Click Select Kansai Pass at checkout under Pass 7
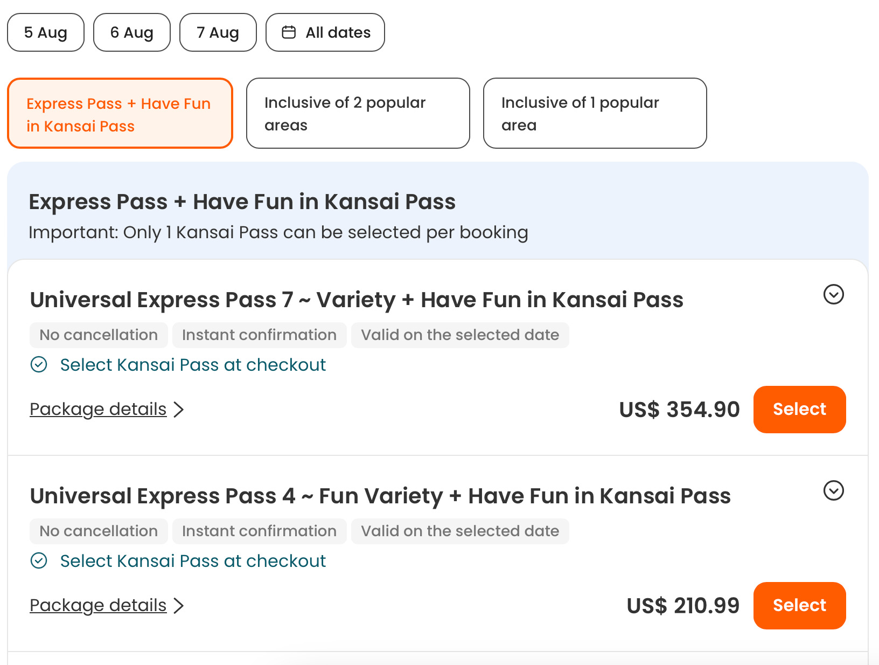879x665 pixels. [x=193, y=365]
